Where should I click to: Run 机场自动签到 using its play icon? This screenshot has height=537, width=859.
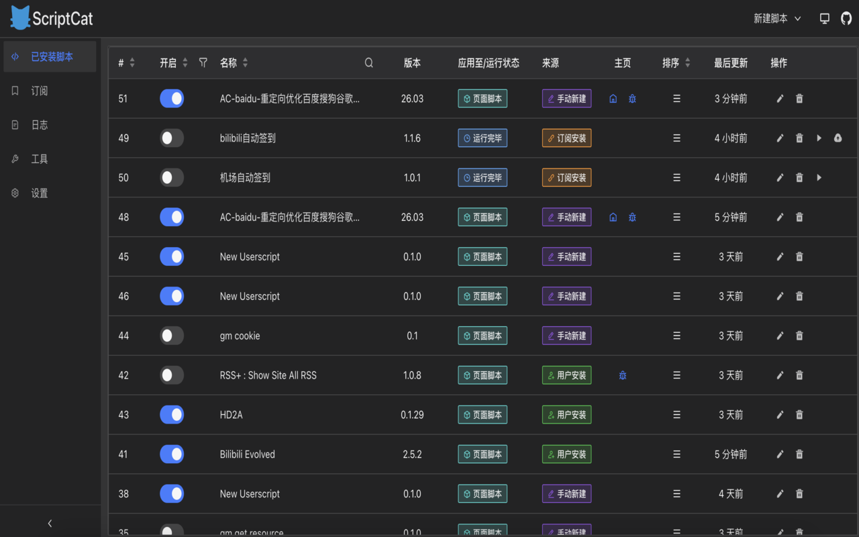[818, 177]
